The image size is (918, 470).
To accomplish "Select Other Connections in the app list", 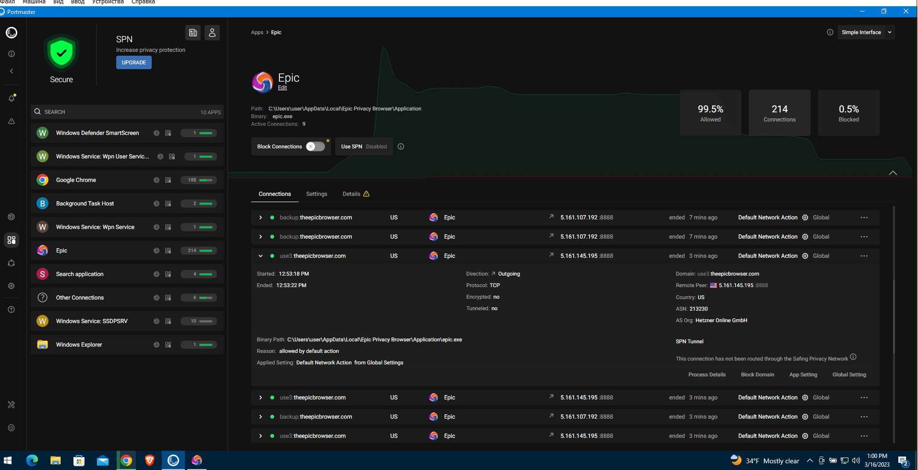I will point(127,298).
